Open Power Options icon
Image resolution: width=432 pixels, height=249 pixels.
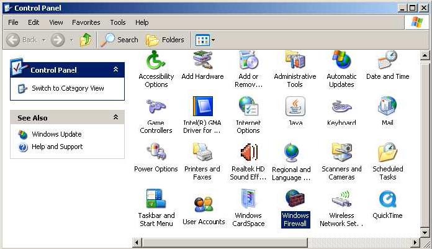pos(156,152)
